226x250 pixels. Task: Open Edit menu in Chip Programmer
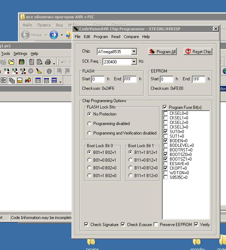[87, 37]
